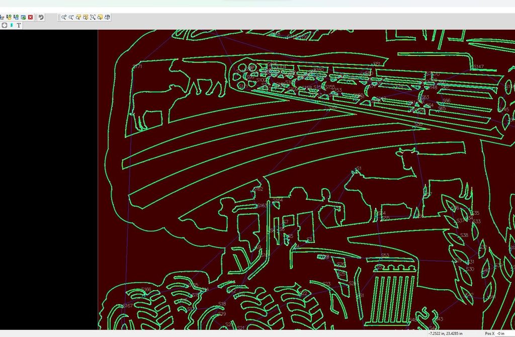Click the red X delete icon

(30, 17)
